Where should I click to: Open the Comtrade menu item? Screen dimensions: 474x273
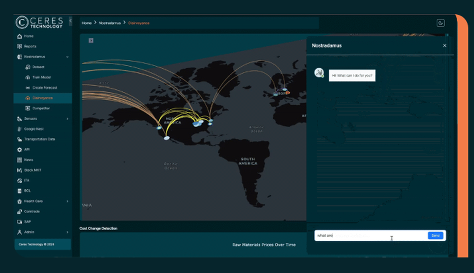click(x=43, y=211)
